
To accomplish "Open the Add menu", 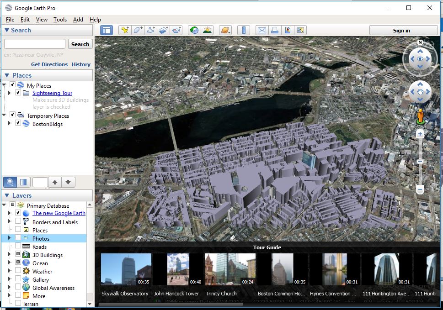I will [x=78, y=20].
